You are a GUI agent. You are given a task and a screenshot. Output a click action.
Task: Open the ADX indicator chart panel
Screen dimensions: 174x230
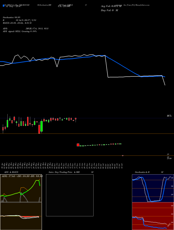(x=21, y=188)
